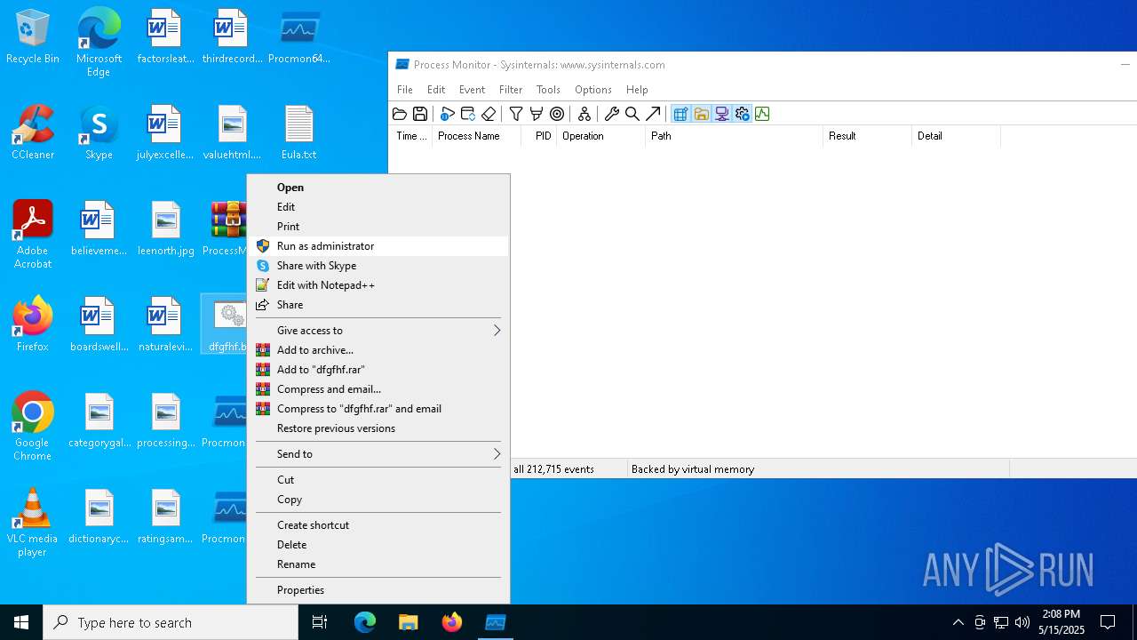The height and width of the screenshot is (640, 1137).
Task: Choose Add to "dfgfhf.rar"
Action: [x=378, y=370]
